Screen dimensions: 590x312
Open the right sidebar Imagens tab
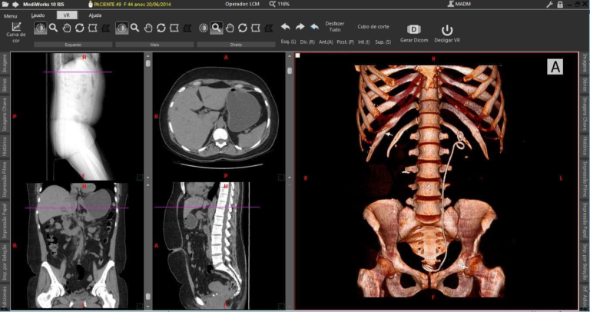[x=585, y=64]
